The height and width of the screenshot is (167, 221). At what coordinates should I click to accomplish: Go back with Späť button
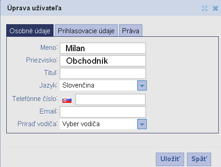point(199,159)
